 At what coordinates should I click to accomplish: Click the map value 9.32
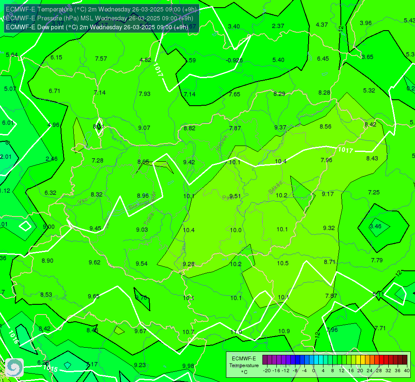pyautogui.click(x=329, y=228)
